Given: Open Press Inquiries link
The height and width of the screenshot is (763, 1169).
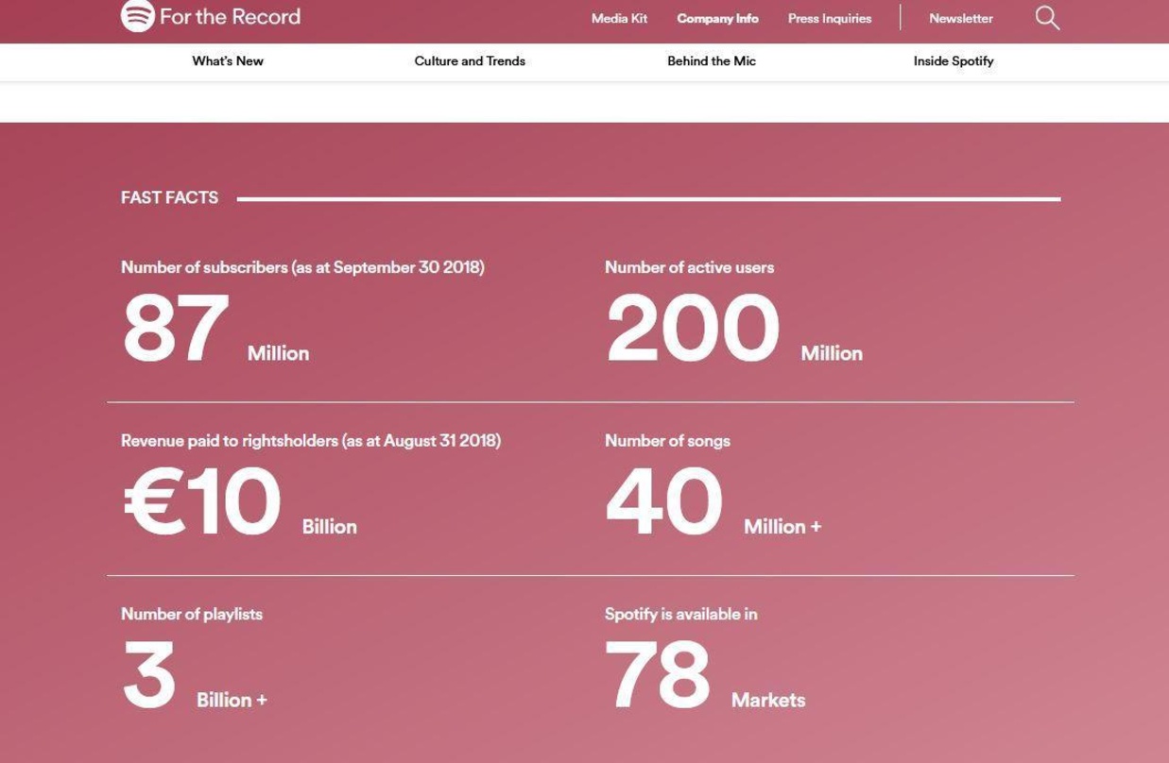Looking at the screenshot, I should pyautogui.click(x=830, y=18).
